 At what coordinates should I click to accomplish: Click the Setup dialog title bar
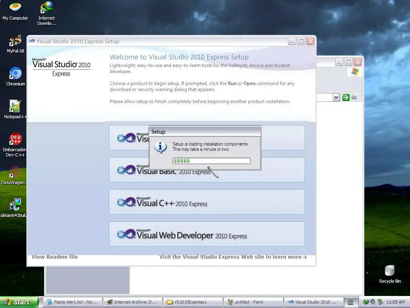[205, 132]
